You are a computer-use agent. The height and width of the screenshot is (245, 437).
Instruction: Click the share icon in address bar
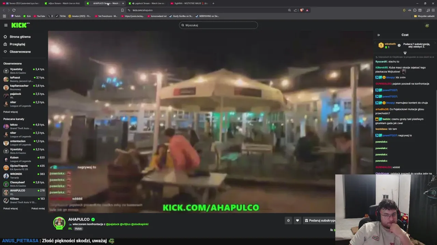coord(295,10)
